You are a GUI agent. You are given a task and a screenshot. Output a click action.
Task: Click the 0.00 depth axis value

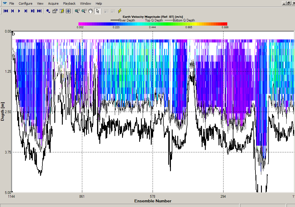pyautogui.click(x=8, y=31)
